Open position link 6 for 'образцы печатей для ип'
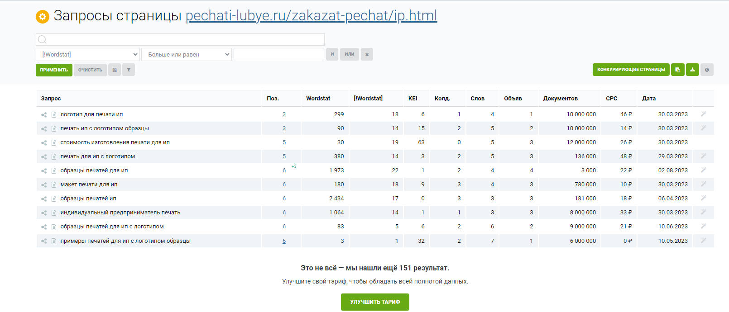The image size is (729, 312). click(284, 170)
